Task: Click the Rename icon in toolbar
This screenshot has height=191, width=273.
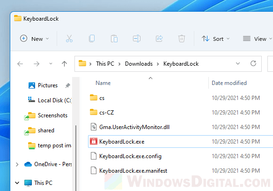Action: 137,38
